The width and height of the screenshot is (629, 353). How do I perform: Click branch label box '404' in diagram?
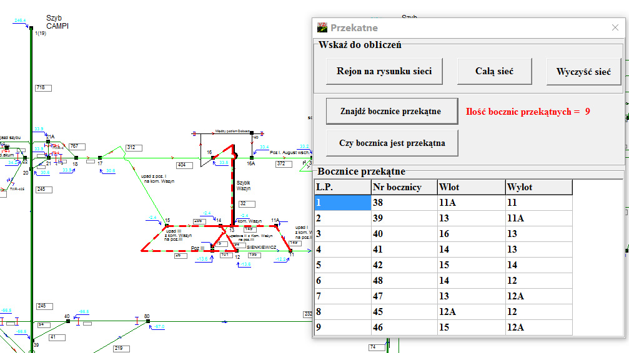click(x=184, y=165)
